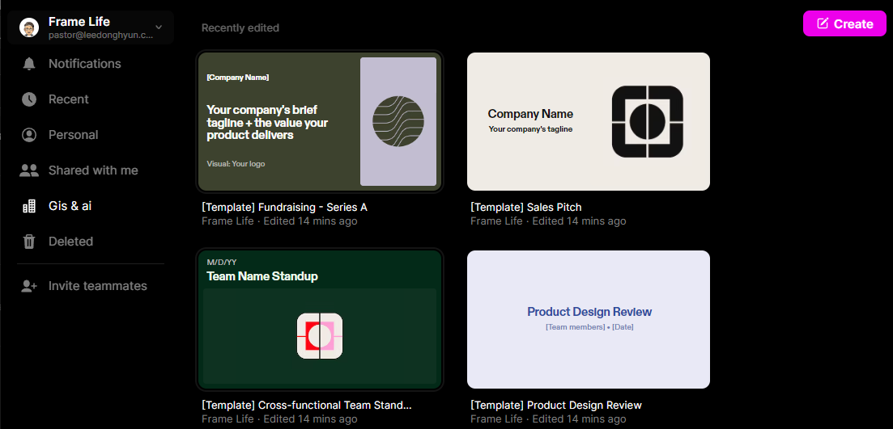Click the Deleted trash can icon
This screenshot has width=893, height=429.
pyautogui.click(x=28, y=242)
